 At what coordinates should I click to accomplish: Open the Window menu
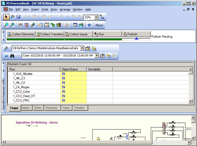(x=78, y=9)
